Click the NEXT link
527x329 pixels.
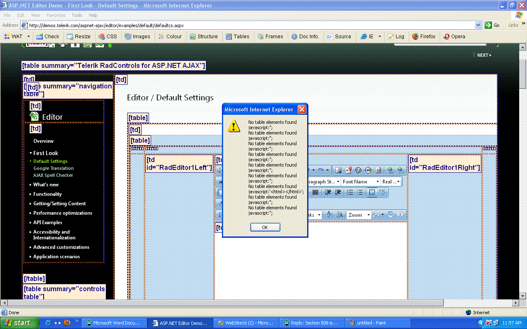tap(484, 55)
